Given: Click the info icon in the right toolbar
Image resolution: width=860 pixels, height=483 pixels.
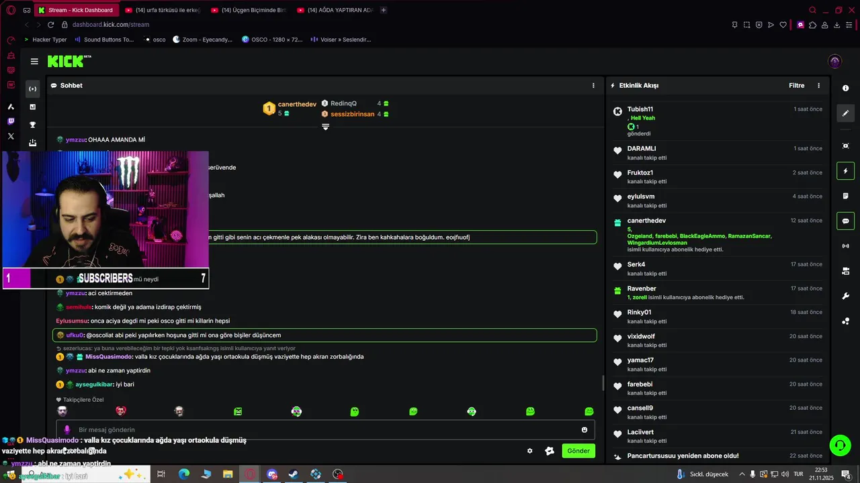Looking at the screenshot, I should click(x=845, y=89).
